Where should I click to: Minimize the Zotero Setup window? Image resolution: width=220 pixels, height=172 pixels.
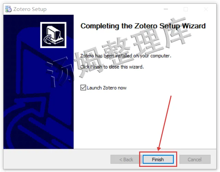166,9
